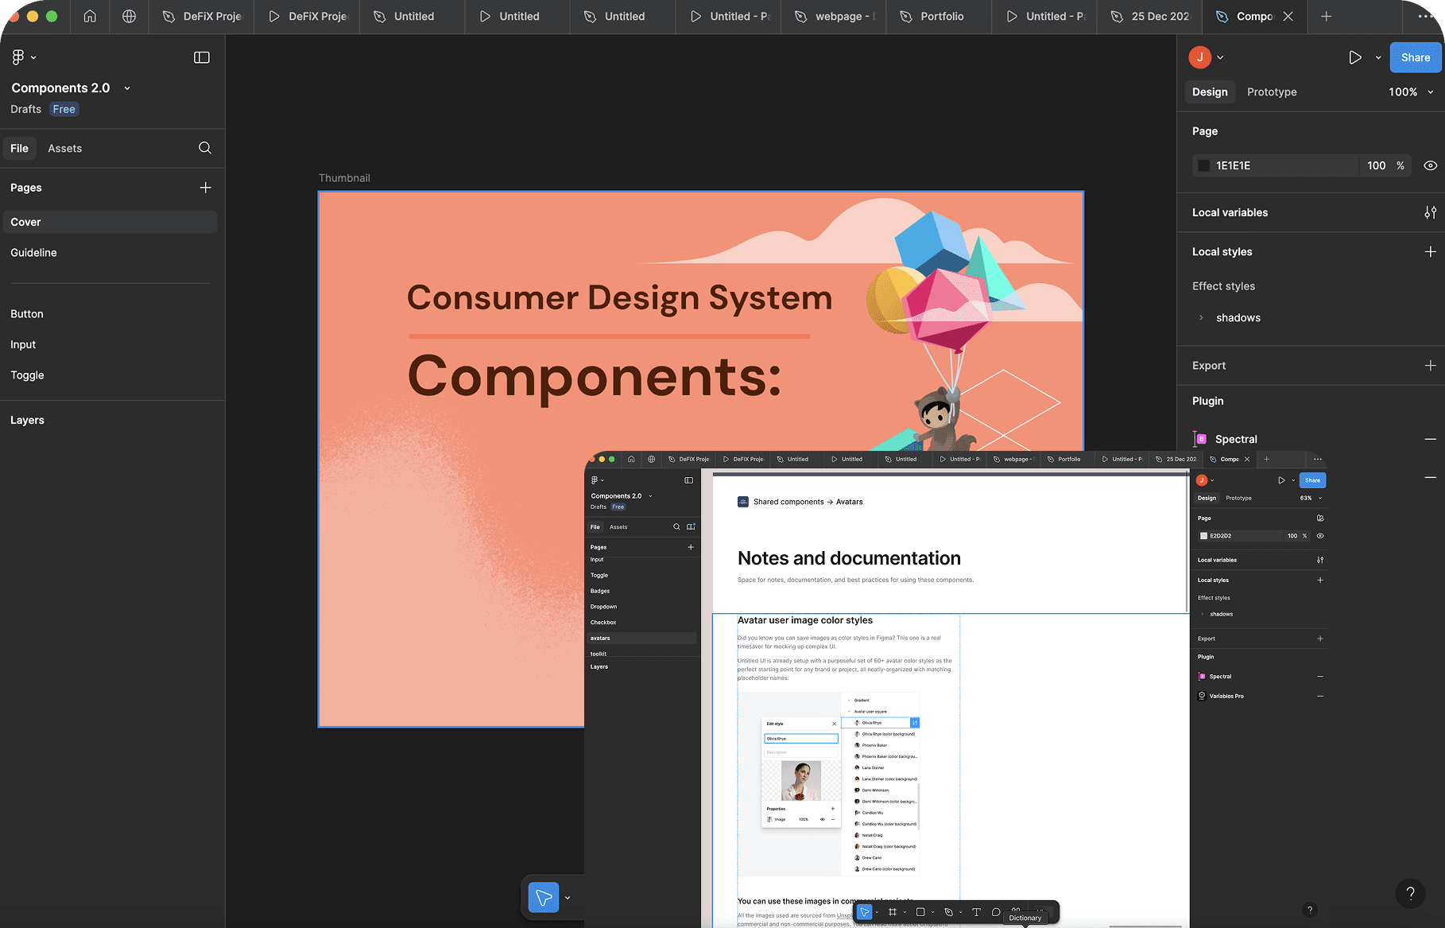Add a new page with plus icon
1445x928 pixels.
point(206,188)
